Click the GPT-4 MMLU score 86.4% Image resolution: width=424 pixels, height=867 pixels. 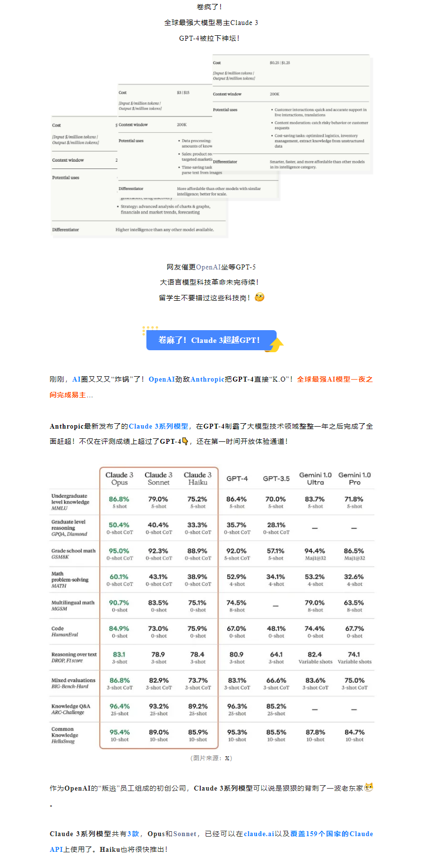237,499
